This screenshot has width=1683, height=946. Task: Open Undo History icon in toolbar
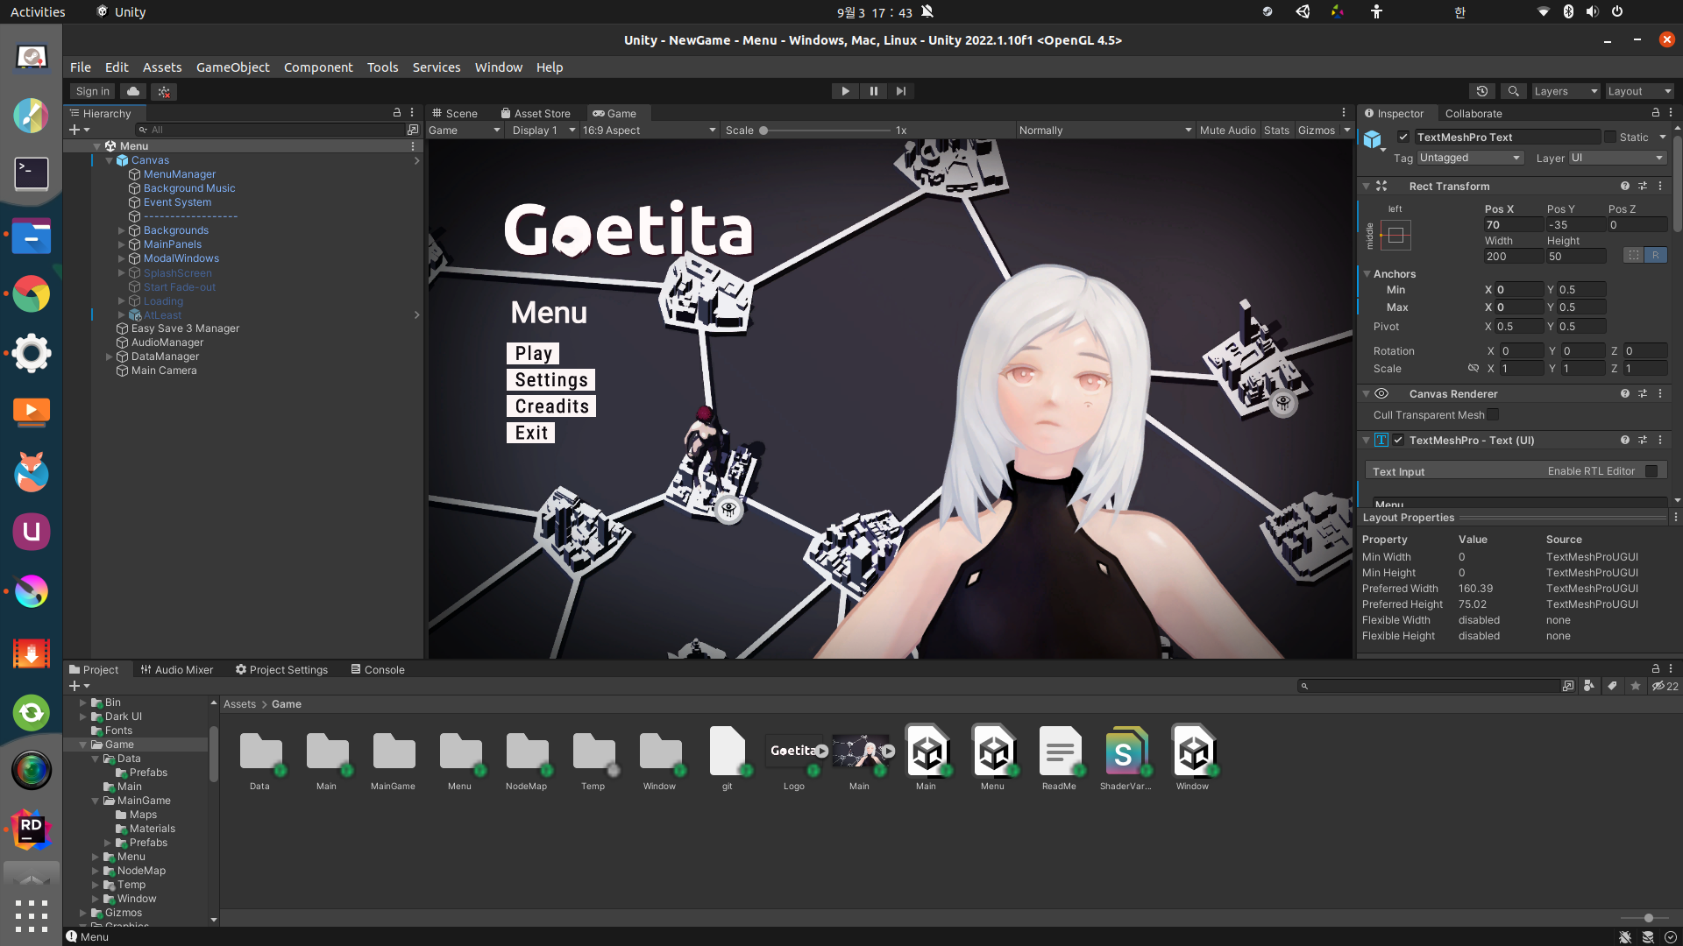click(1482, 91)
